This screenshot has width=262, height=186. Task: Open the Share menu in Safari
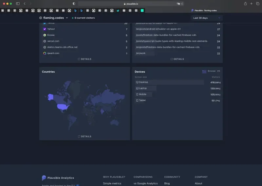point(245,4)
